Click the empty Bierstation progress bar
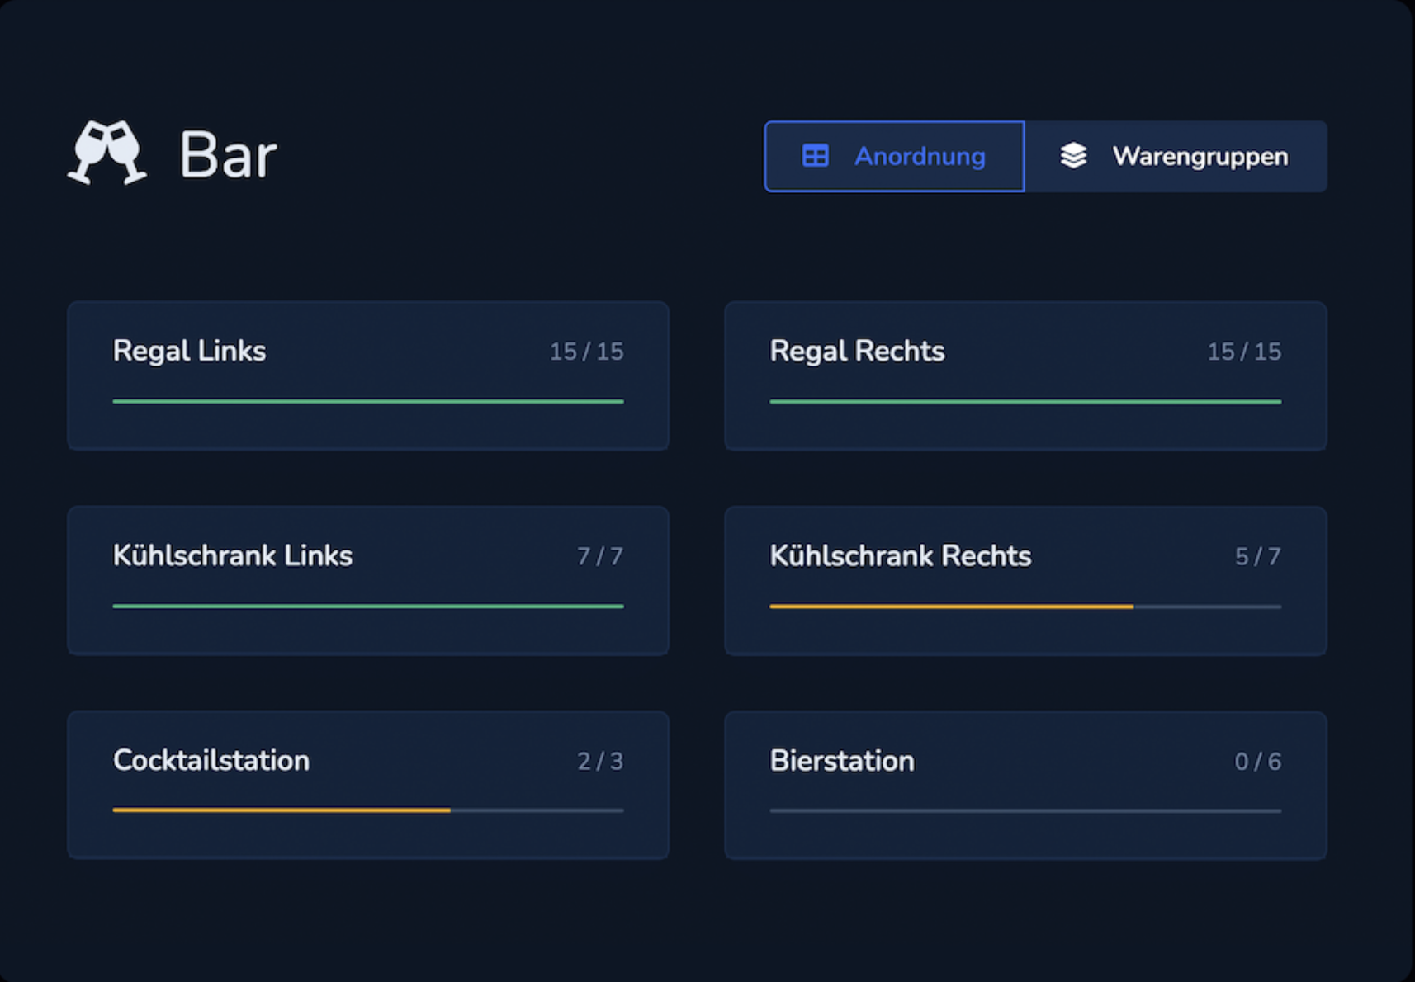 click(x=1025, y=811)
